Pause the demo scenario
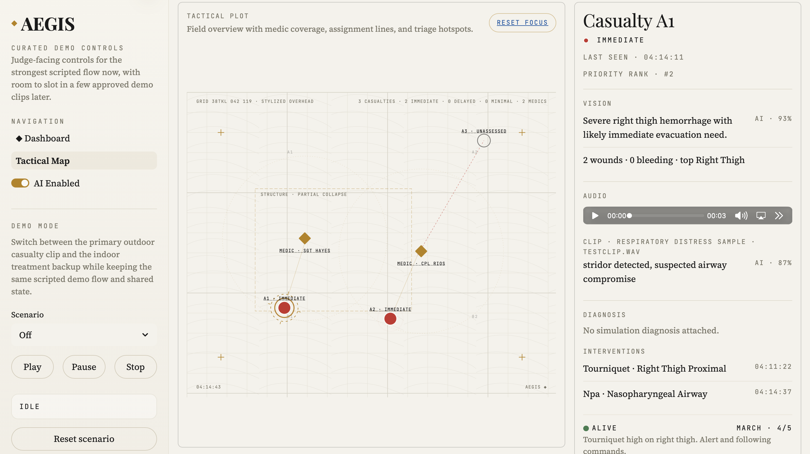The height and width of the screenshot is (454, 810). coord(84,367)
